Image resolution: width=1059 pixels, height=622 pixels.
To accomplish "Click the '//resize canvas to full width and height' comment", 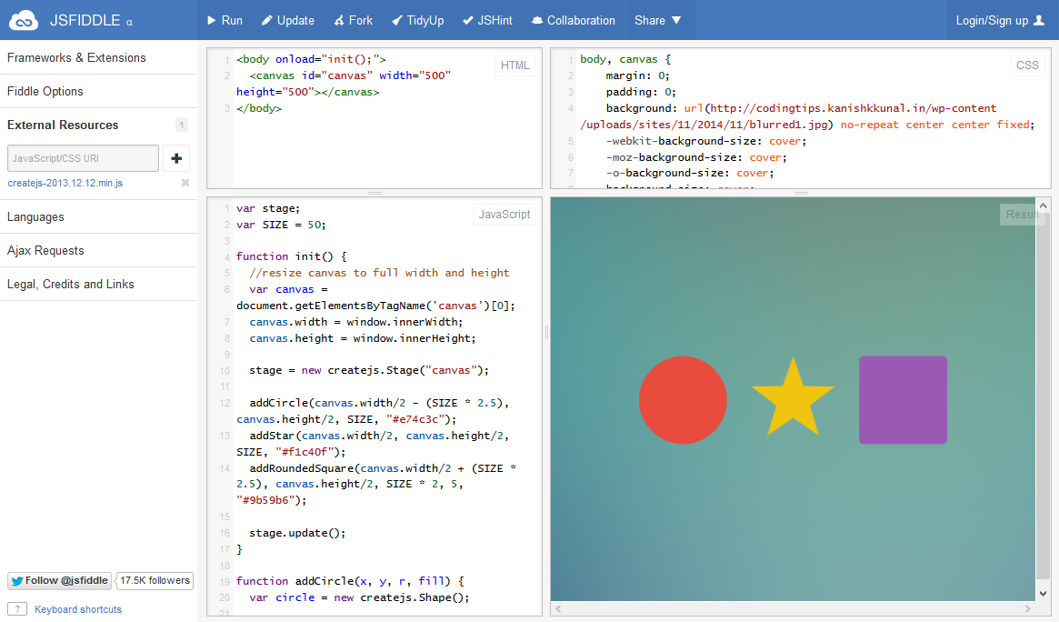I will point(380,273).
